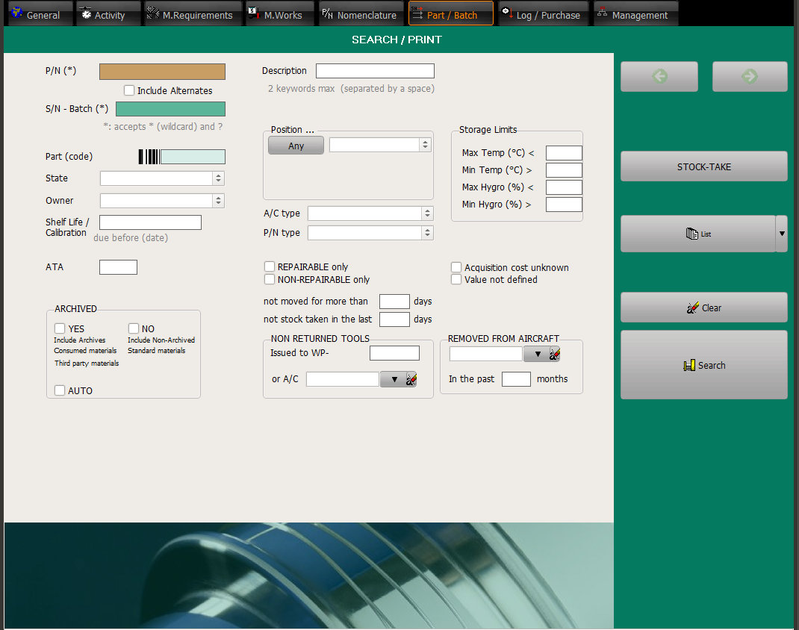Clear the NON RETURNED TOOLS A/C field
Image resolution: width=799 pixels, height=630 pixels.
(411, 379)
